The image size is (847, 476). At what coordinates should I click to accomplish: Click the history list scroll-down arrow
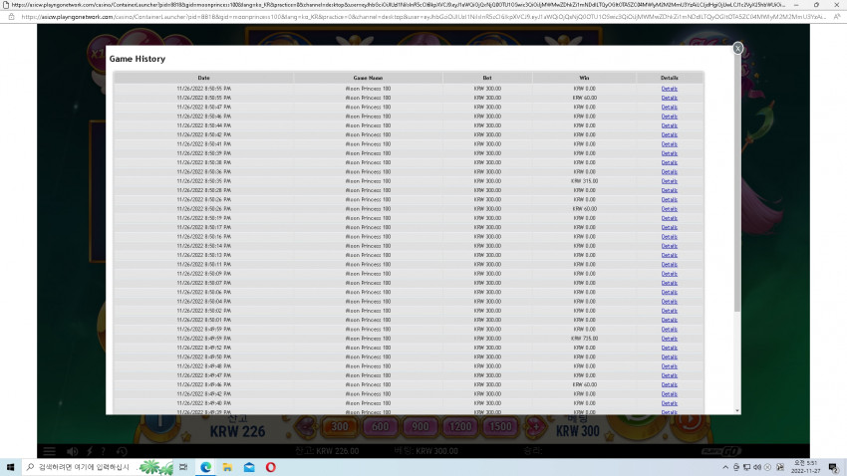pyautogui.click(x=737, y=410)
